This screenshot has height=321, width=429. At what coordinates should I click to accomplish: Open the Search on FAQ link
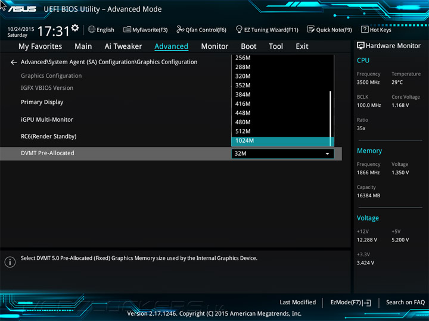405,303
